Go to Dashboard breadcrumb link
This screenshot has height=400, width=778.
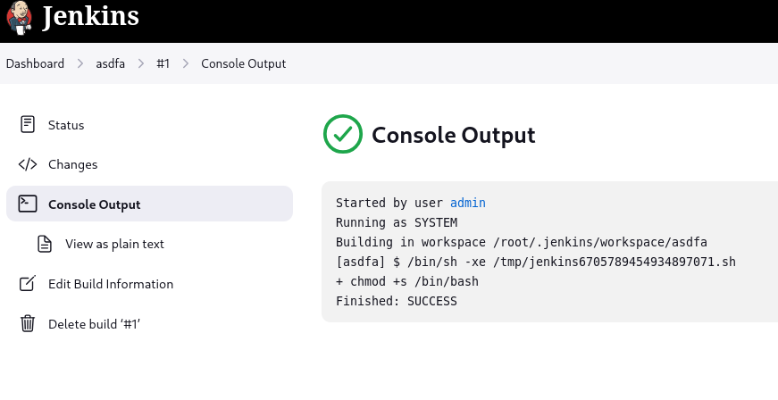[35, 63]
